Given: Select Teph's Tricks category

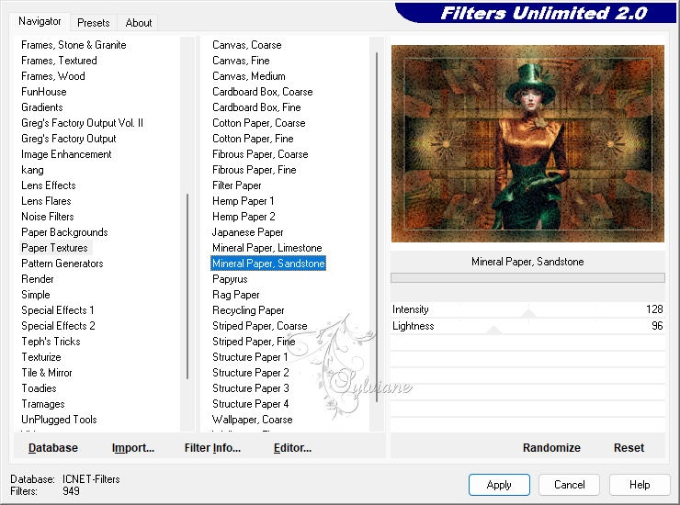Looking at the screenshot, I should coord(51,342).
